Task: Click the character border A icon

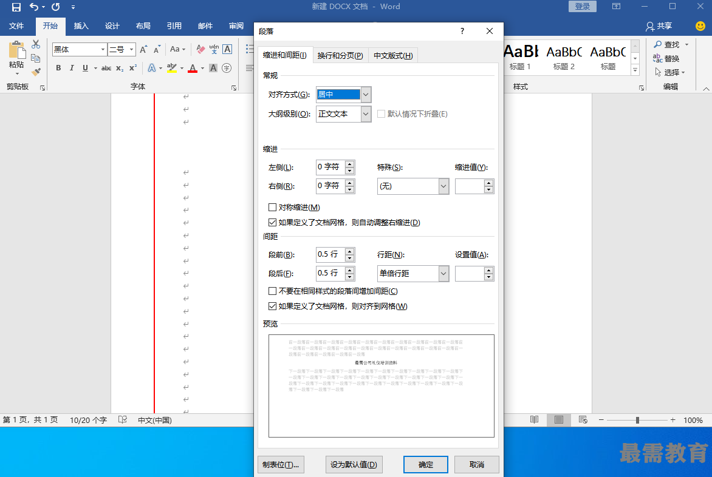Action: 227,49
